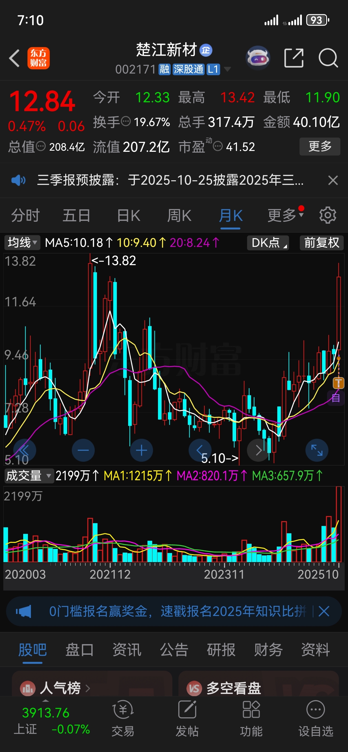Zoom out the K-line with minus button
348x752 pixels.
click(x=83, y=450)
